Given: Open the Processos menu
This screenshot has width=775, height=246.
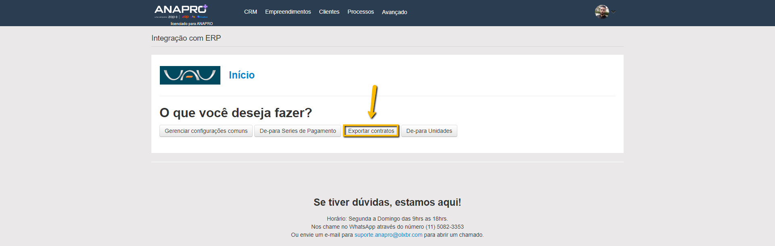Looking at the screenshot, I should [x=360, y=12].
